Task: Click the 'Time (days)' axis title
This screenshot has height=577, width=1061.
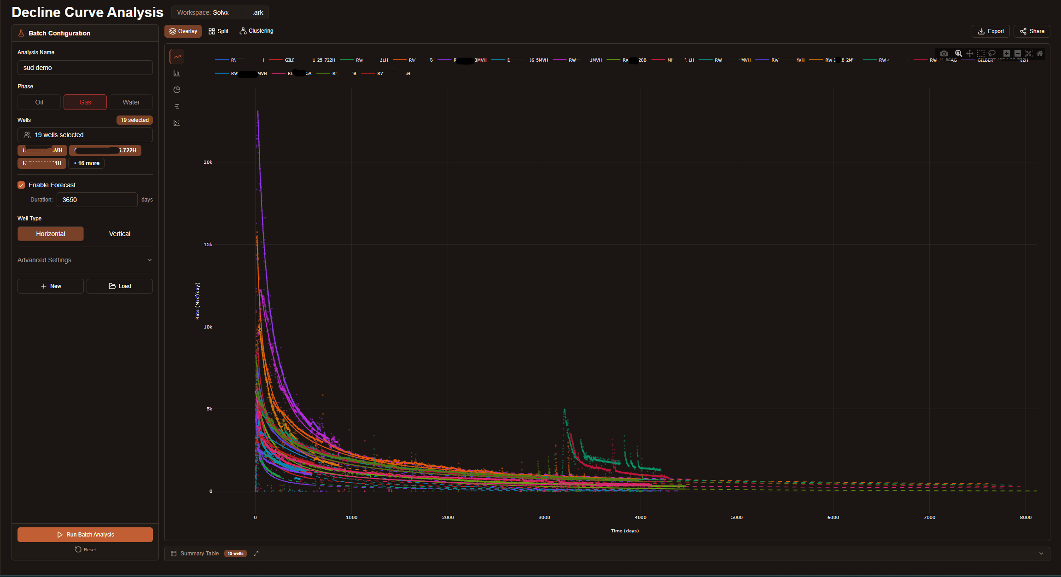Action: [624, 531]
